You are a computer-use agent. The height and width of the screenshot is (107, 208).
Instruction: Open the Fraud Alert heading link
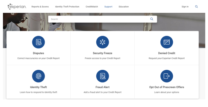coord(103,87)
